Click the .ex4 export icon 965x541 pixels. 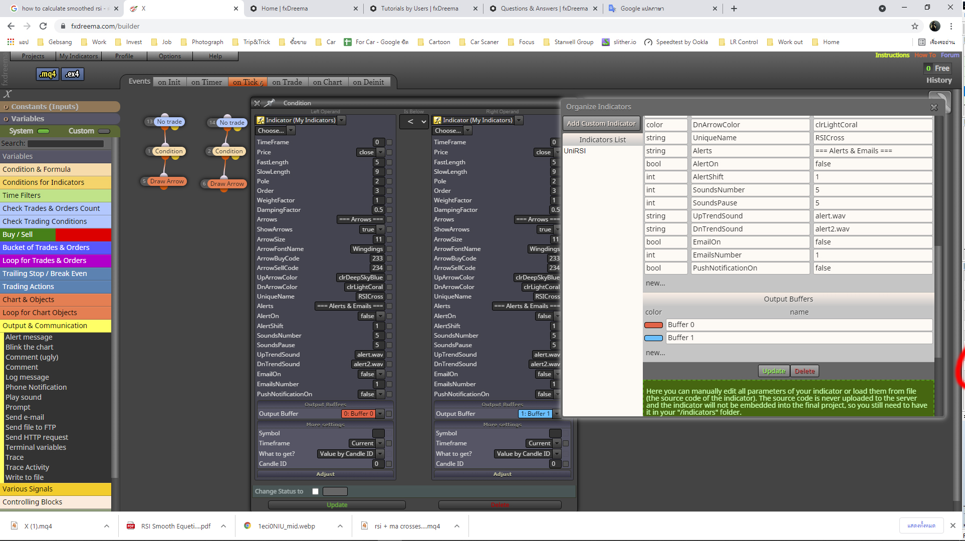(73, 74)
